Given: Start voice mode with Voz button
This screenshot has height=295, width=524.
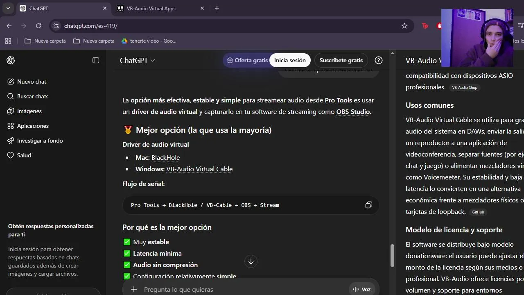Looking at the screenshot, I should (x=362, y=289).
